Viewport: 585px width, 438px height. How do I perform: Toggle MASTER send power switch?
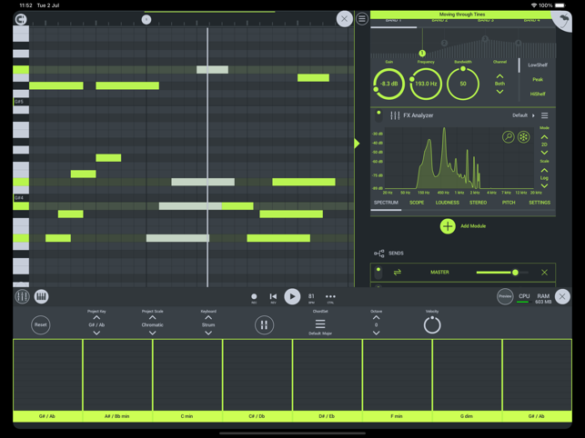378,273
